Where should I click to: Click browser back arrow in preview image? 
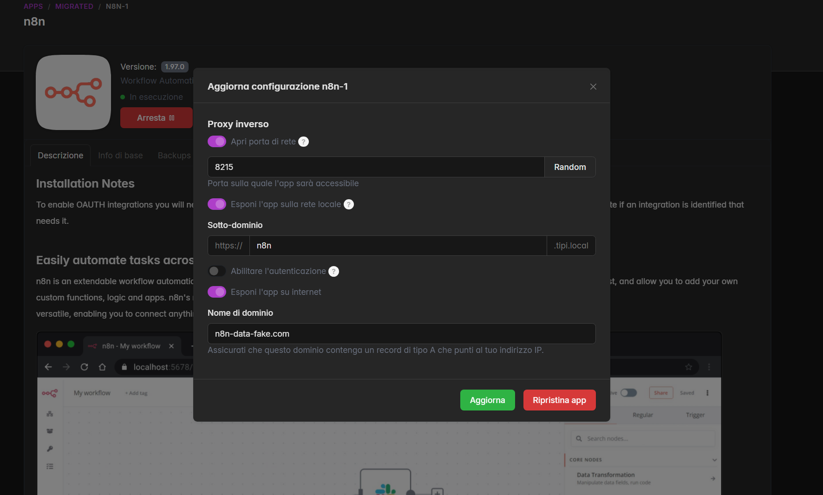click(x=48, y=367)
